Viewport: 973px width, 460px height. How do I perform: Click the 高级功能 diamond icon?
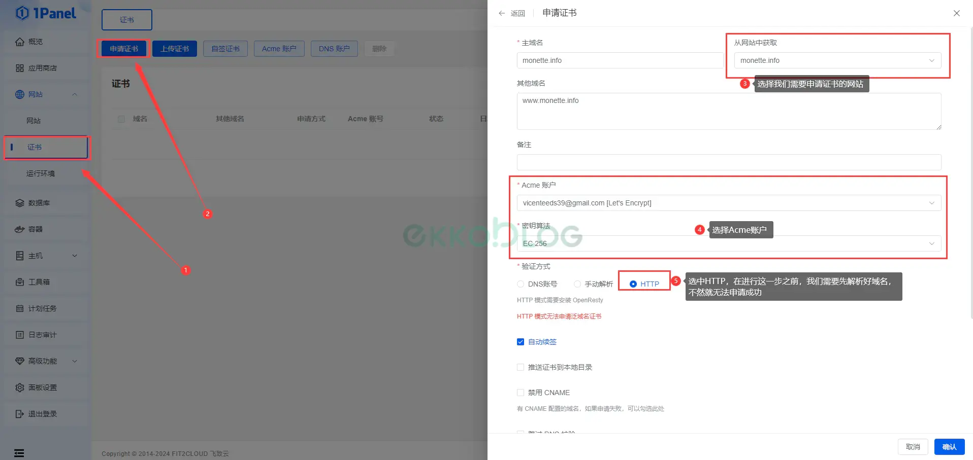[x=20, y=361]
